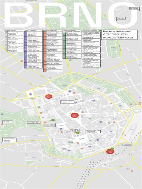Screen dimensions: 142x189
Task: Select 'Bolek Polívka Theatre' legend entry
Action: tap(72, 55)
